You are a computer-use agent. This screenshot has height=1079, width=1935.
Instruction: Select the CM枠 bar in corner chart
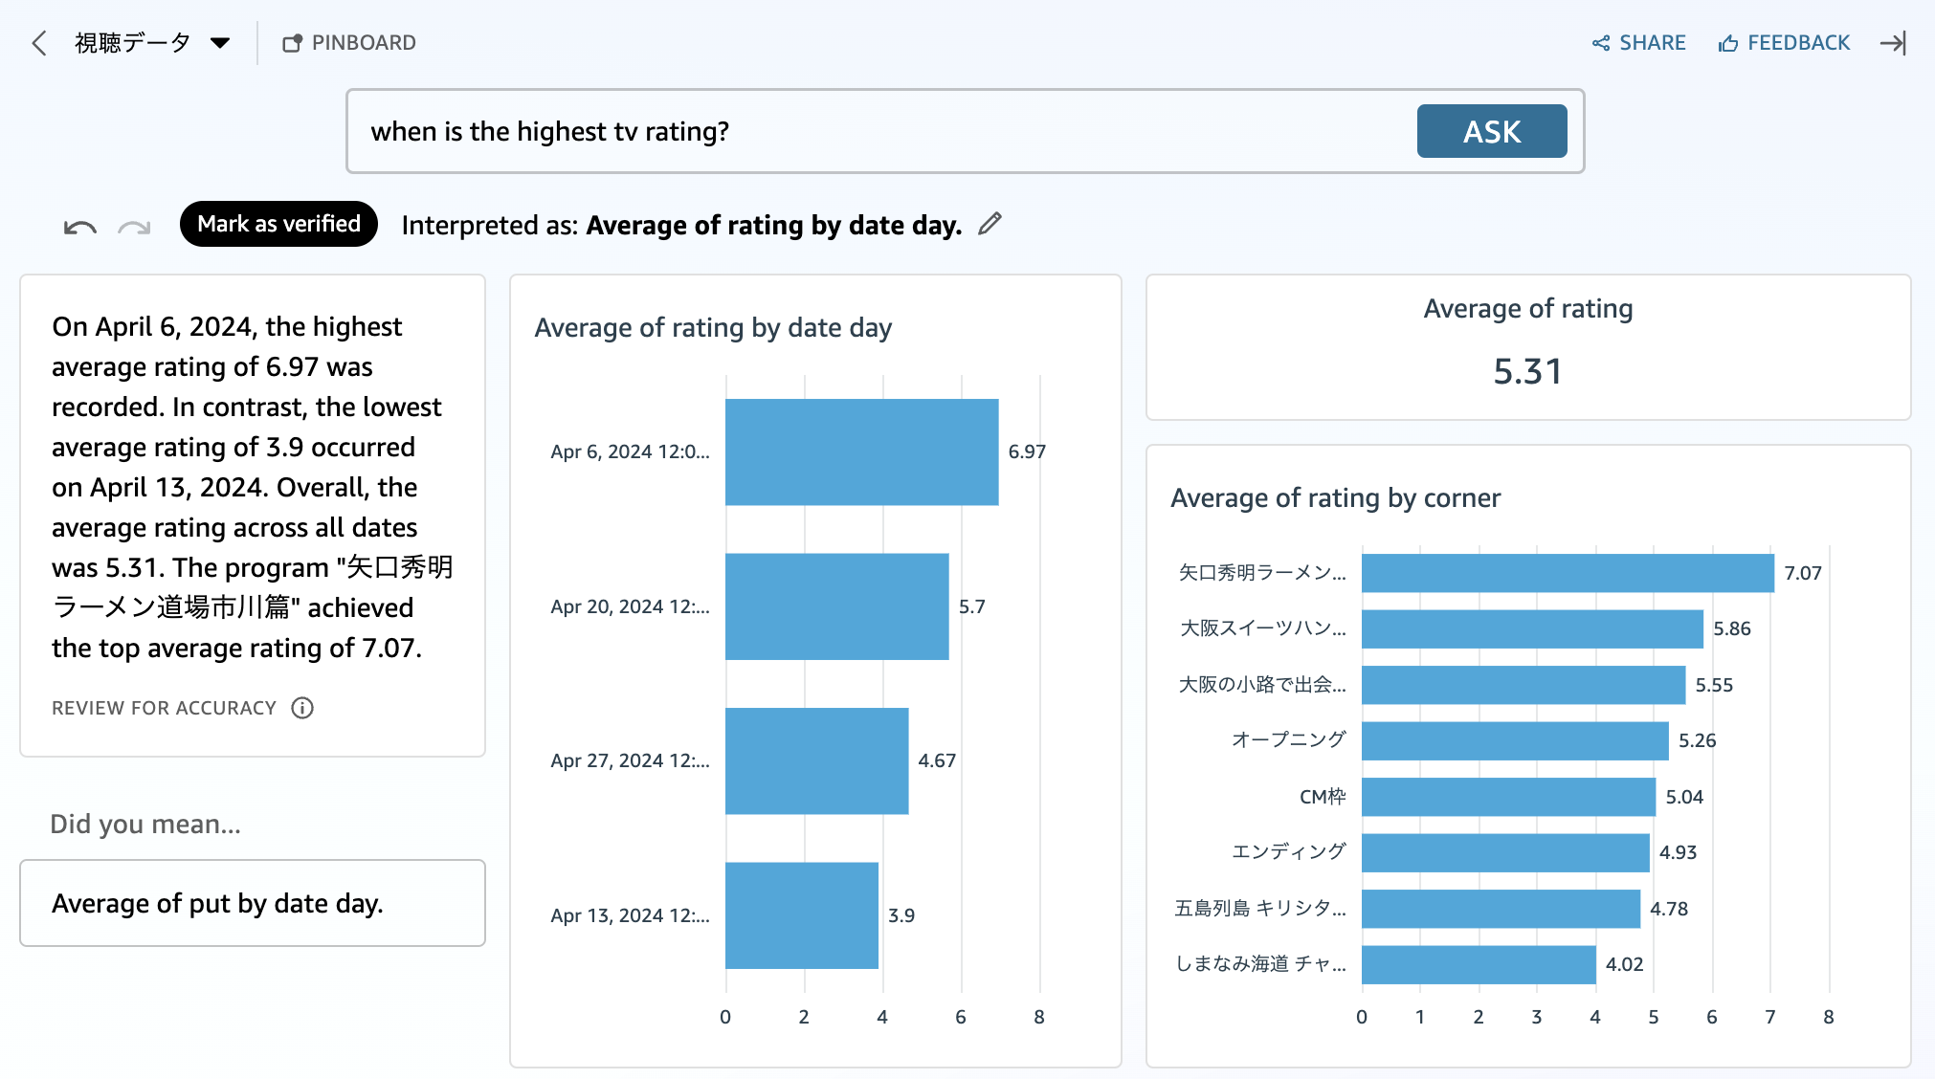coord(1507,797)
